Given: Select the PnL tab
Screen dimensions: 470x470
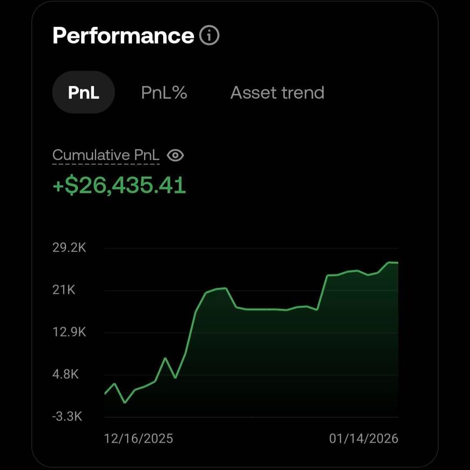Looking at the screenshot, I should [84, 93].
